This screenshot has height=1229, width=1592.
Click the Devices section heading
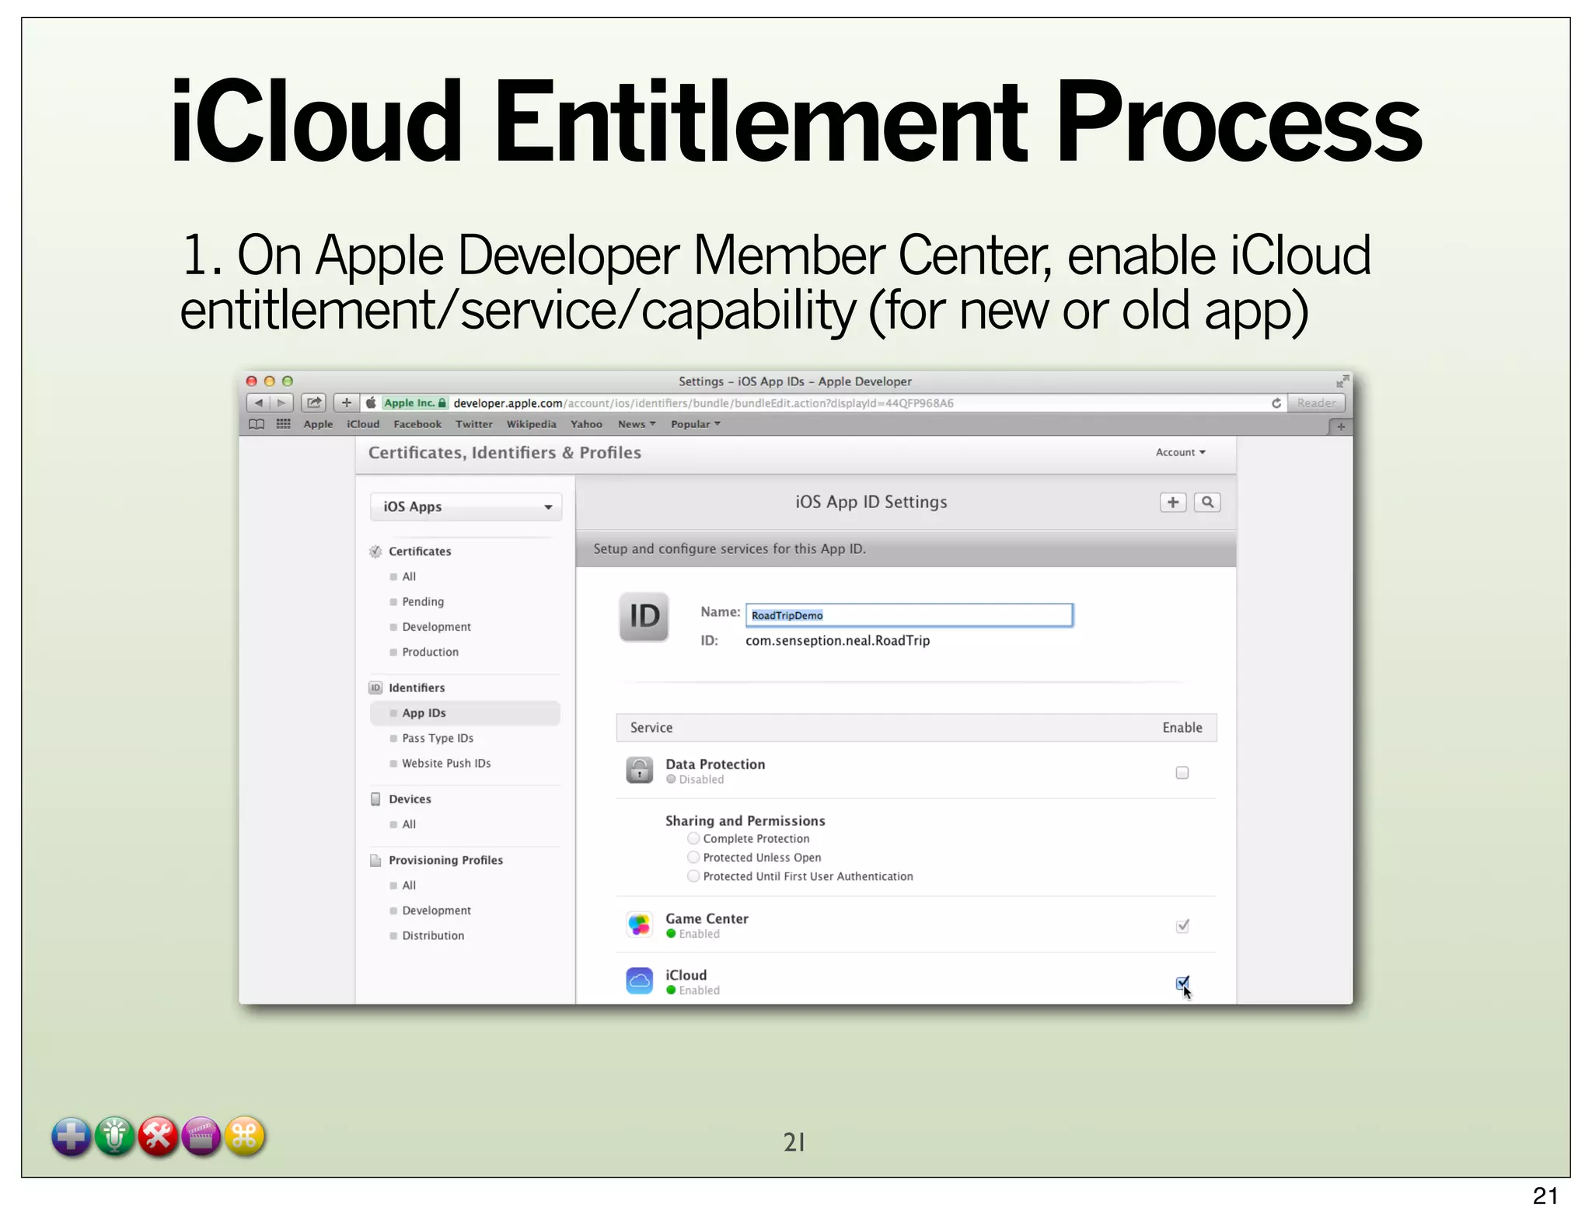pos(410,799)
